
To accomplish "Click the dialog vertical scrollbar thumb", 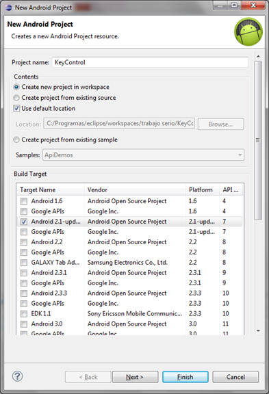I will click(x=258, y=140).
